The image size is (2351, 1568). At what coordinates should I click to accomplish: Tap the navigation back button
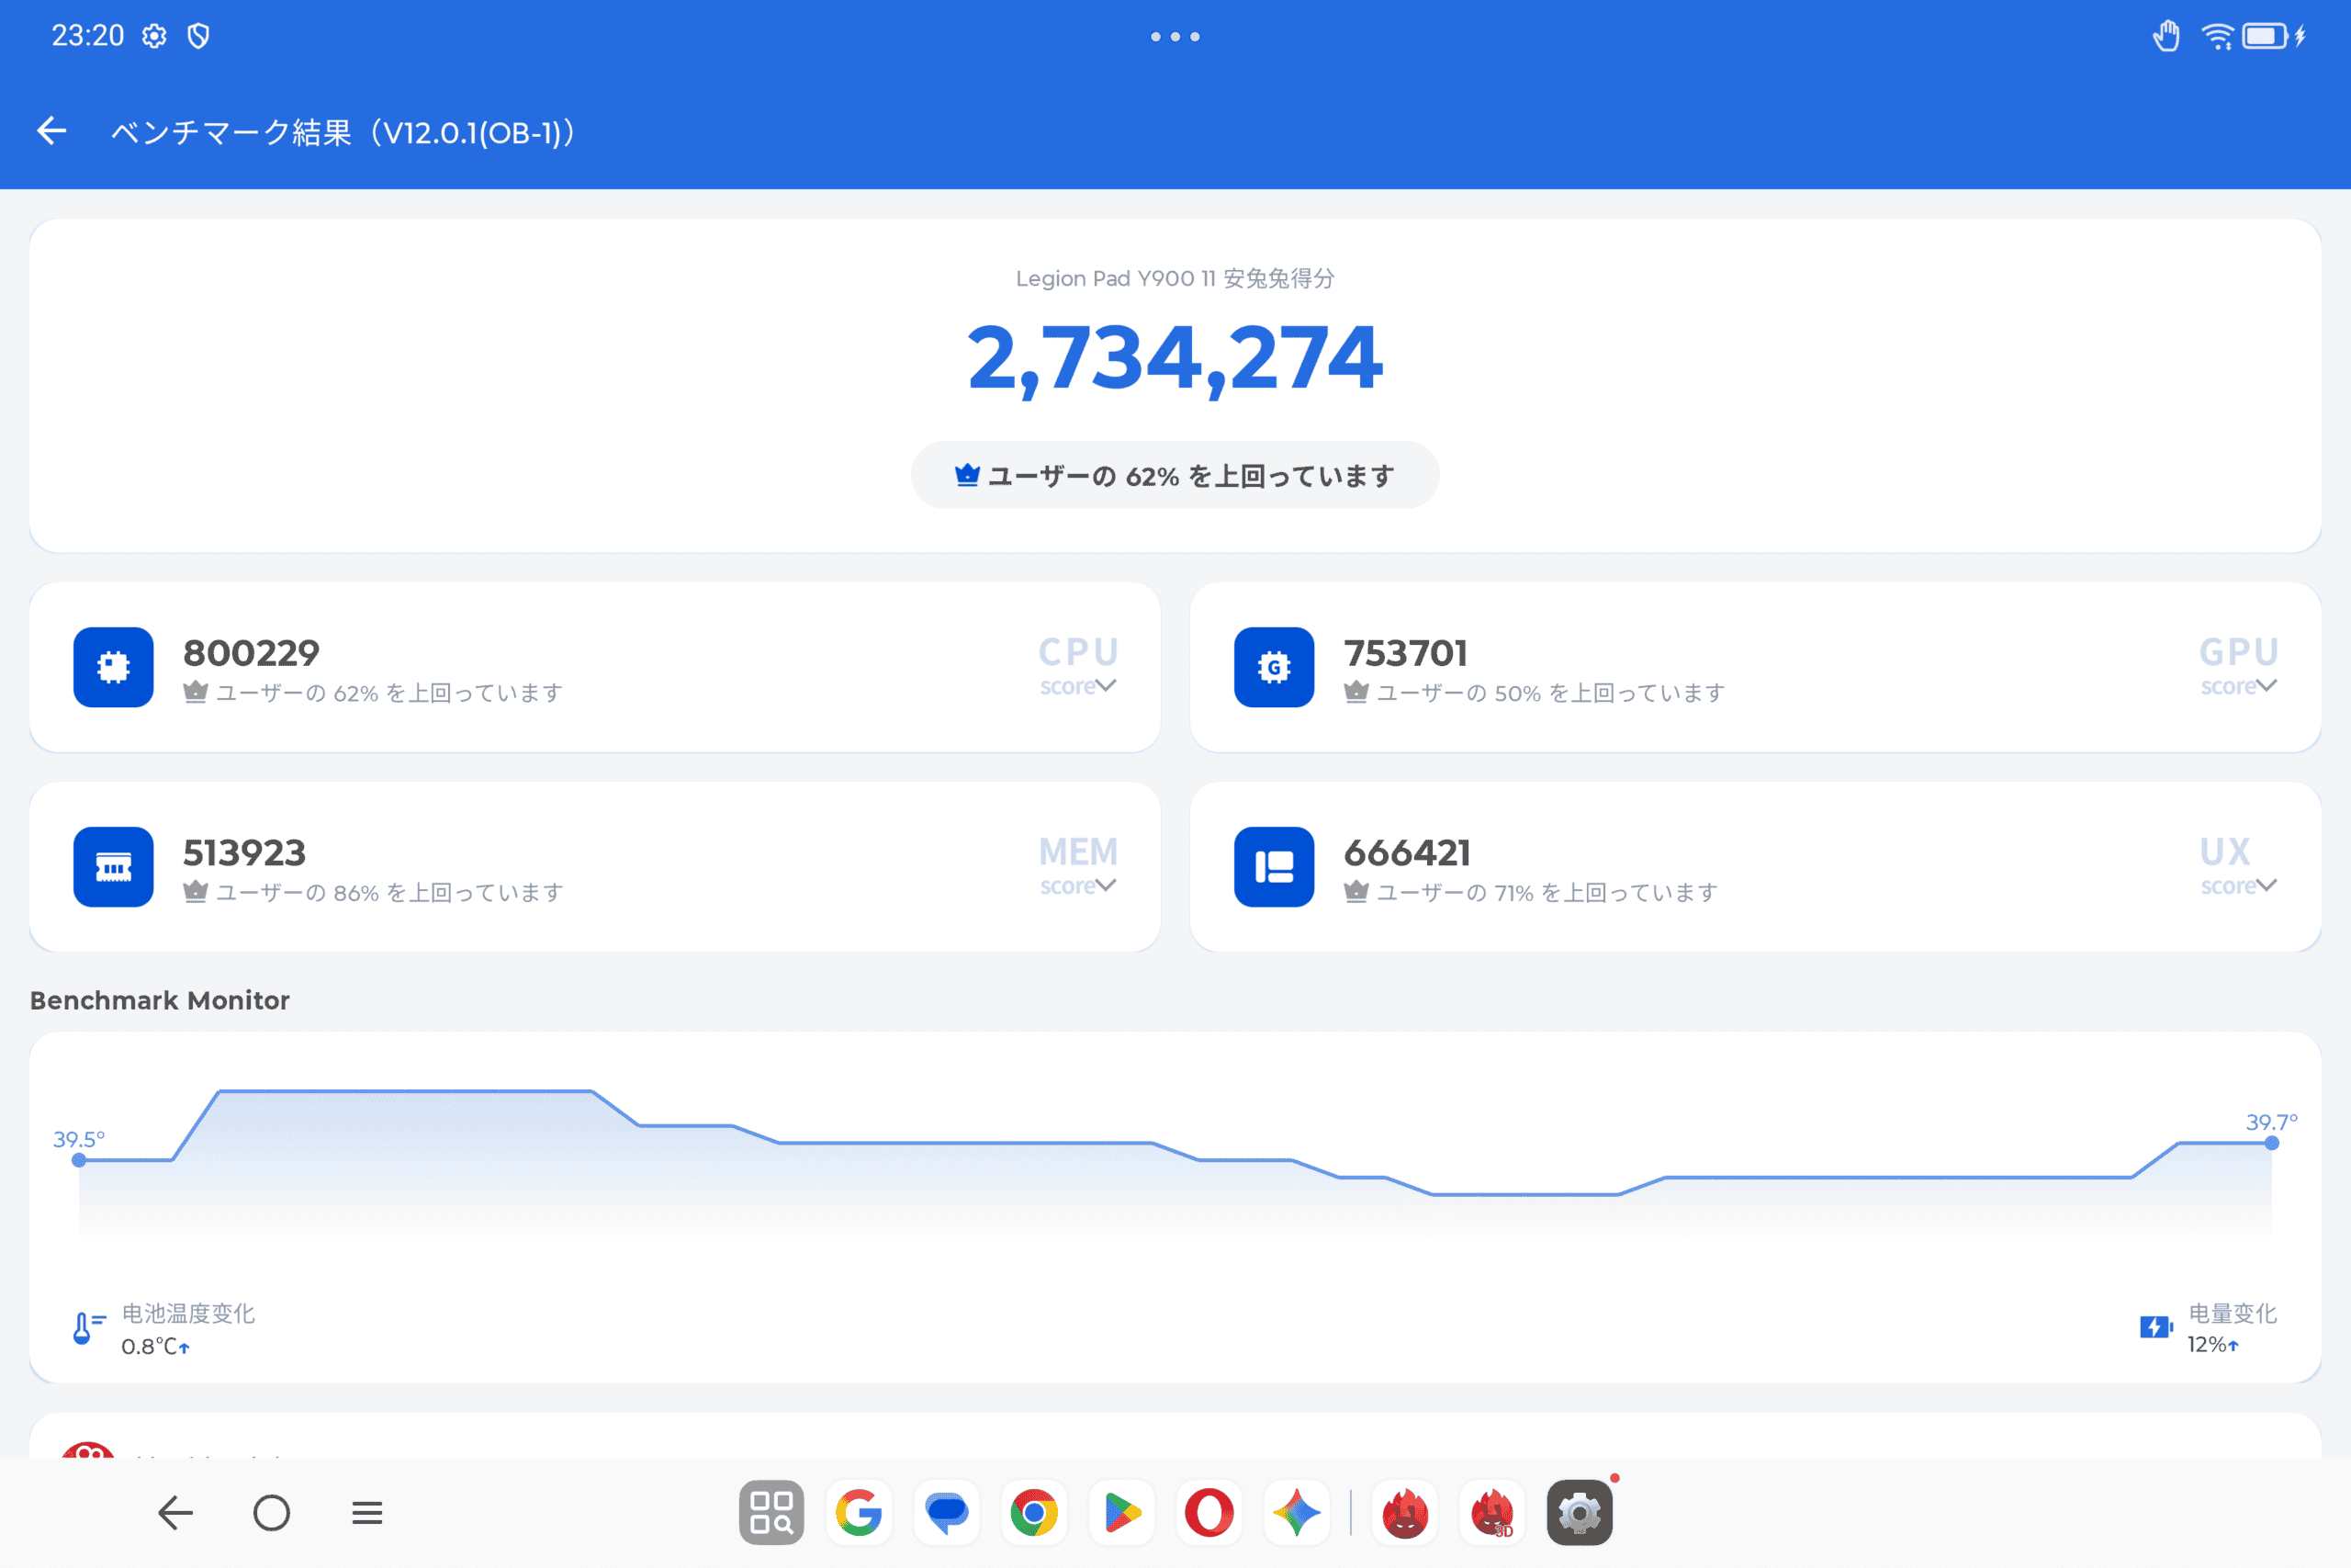point(174,1512)
